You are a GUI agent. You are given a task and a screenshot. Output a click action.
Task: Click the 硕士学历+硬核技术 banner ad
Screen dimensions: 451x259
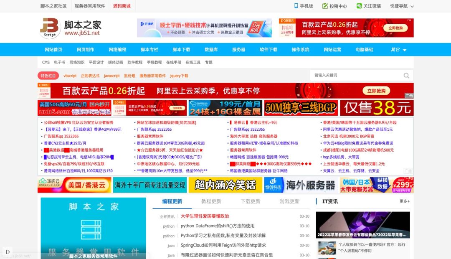[x=204, y=28]
